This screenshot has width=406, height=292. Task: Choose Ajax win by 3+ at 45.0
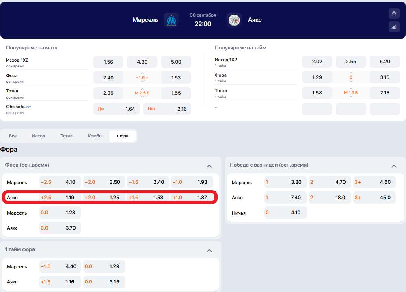point(374,198)
